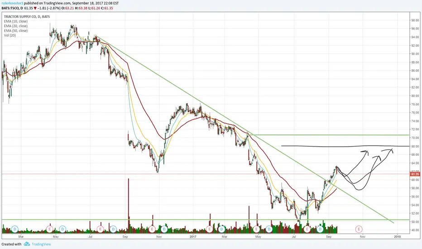Click the TradingView cloud logo icon
The height and width of the screenshot is (249, 422).
coord(27,244)
